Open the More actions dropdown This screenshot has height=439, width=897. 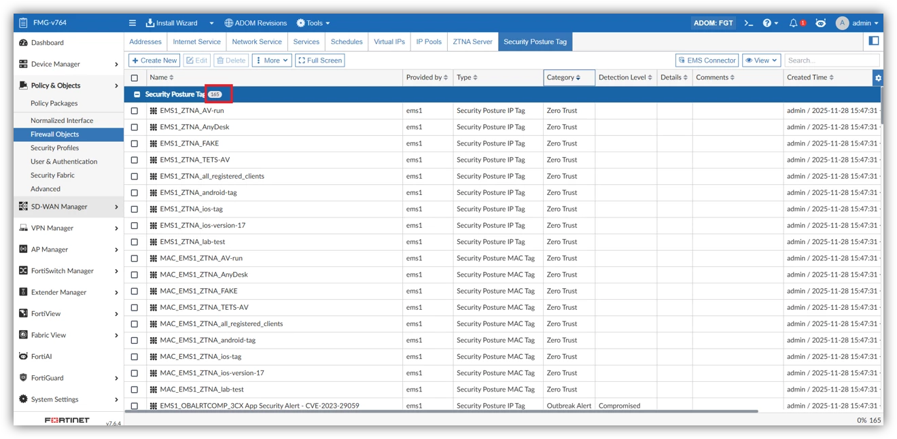[x=272, y=60]
